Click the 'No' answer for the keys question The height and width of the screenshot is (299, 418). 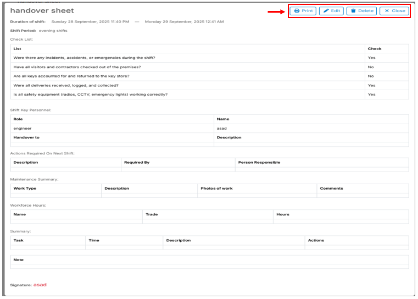(x=371, y=76)
